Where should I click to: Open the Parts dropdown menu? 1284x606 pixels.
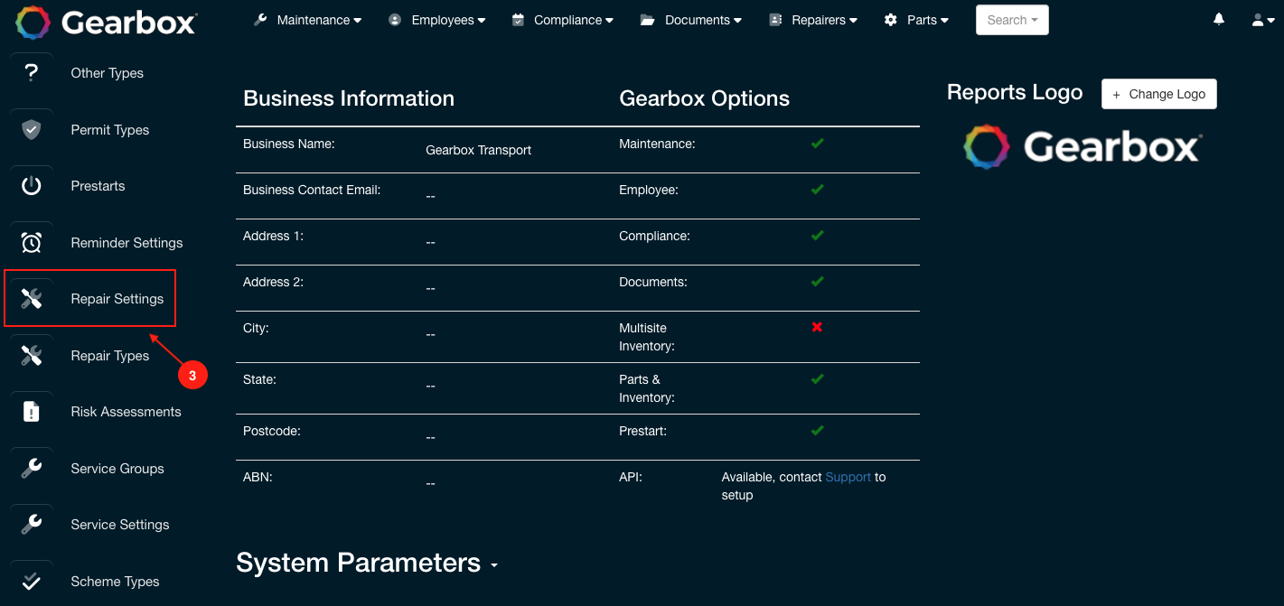click(916, 20)
